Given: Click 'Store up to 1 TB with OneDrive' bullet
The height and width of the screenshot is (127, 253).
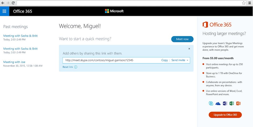Looking at the screenshot, I should pos(224,75).
